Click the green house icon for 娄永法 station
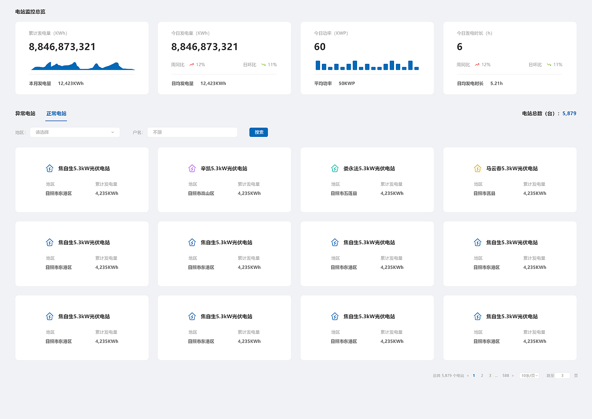This screenshot has height=419, width=592. tap(335, 168)
